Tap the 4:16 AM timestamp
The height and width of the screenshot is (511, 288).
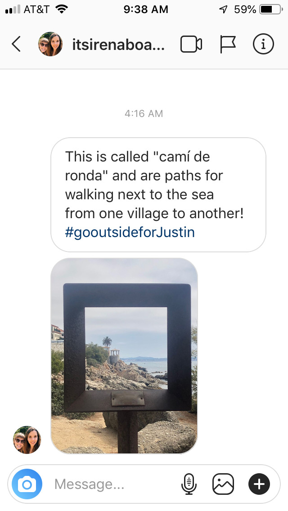tap(144, 114)
